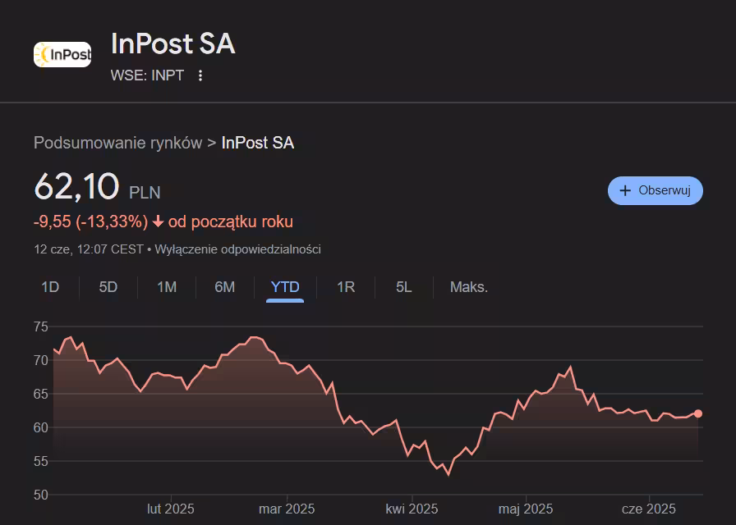This screenshot has height=525, width=736.
Task: Open the Podsumowanie rynków breadcrumb link
Action: [x=117, y=143]
